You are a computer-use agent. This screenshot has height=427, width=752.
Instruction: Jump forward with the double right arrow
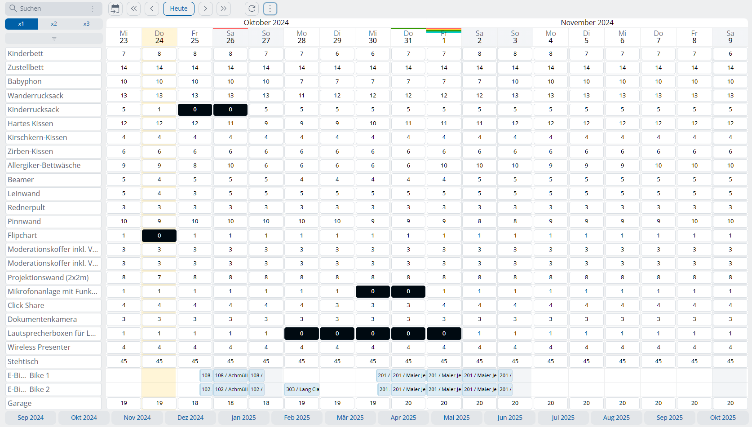[x=224, y=9]
